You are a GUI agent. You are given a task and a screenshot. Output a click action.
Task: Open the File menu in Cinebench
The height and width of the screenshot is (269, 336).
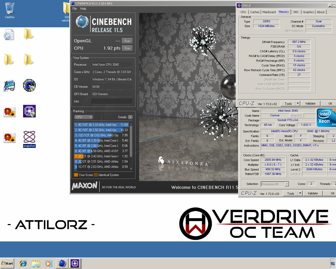point(75,9)
